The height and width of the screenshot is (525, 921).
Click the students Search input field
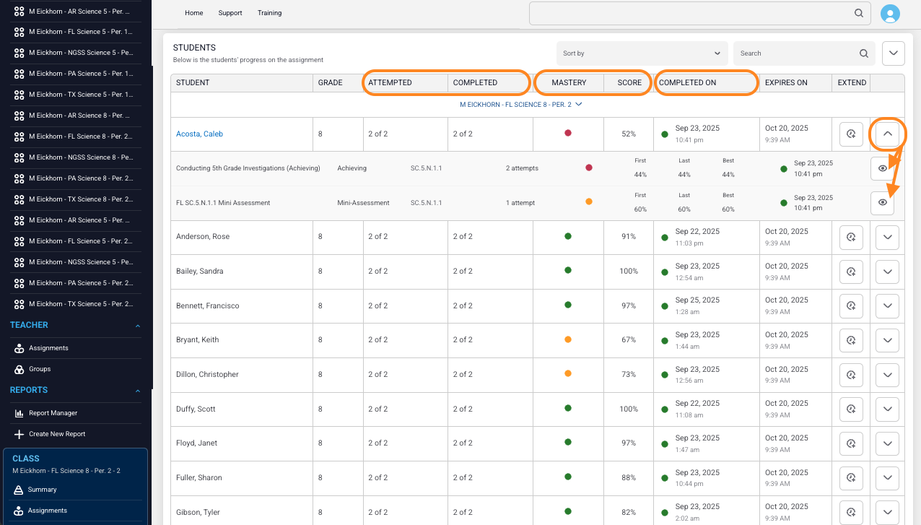[804, 53]
